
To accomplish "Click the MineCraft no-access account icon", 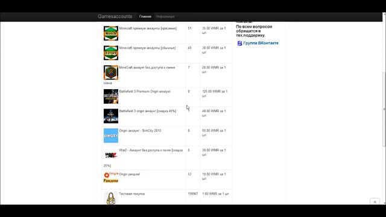I will (111, 72).
